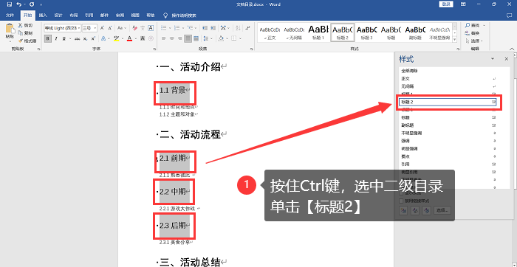Switch to References (引用) tab
Screen dimensions: 517x267
(x=89, y=15)
